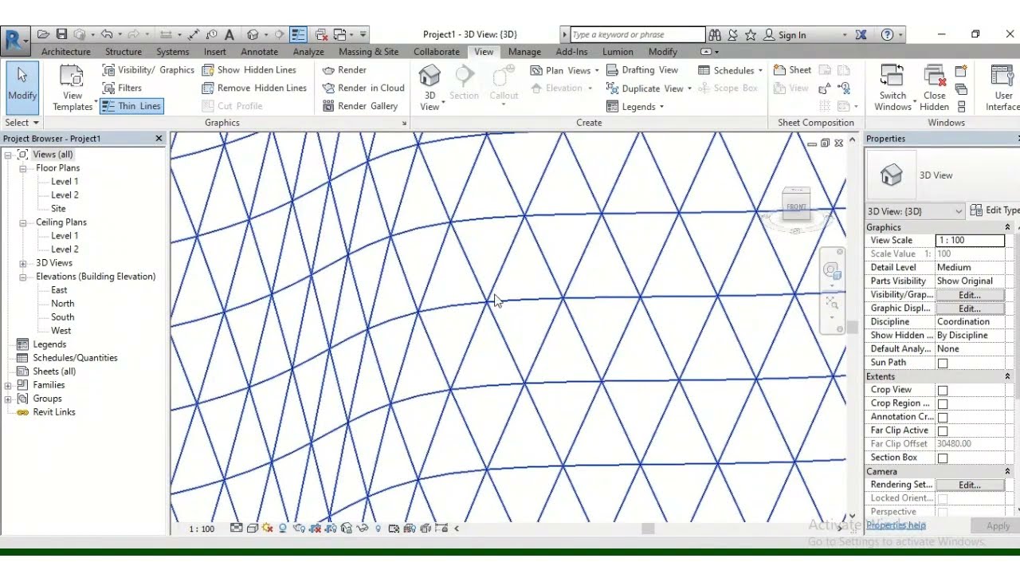The height and width of the screenshot is (574, 1020).
Task: Click Text tool 'A' in quick access toolbar
Action: (229, 35)
